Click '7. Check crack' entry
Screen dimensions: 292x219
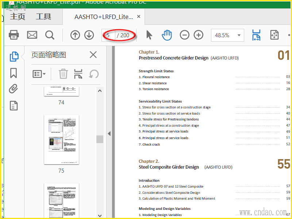click(x=149, y=145)
